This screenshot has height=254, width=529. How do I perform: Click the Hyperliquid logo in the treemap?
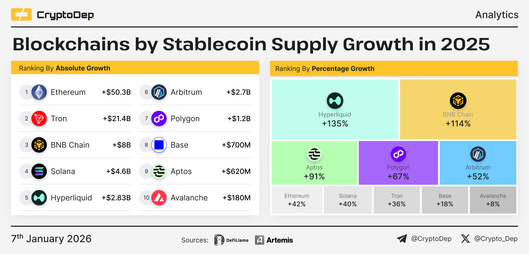pos(335,101)
